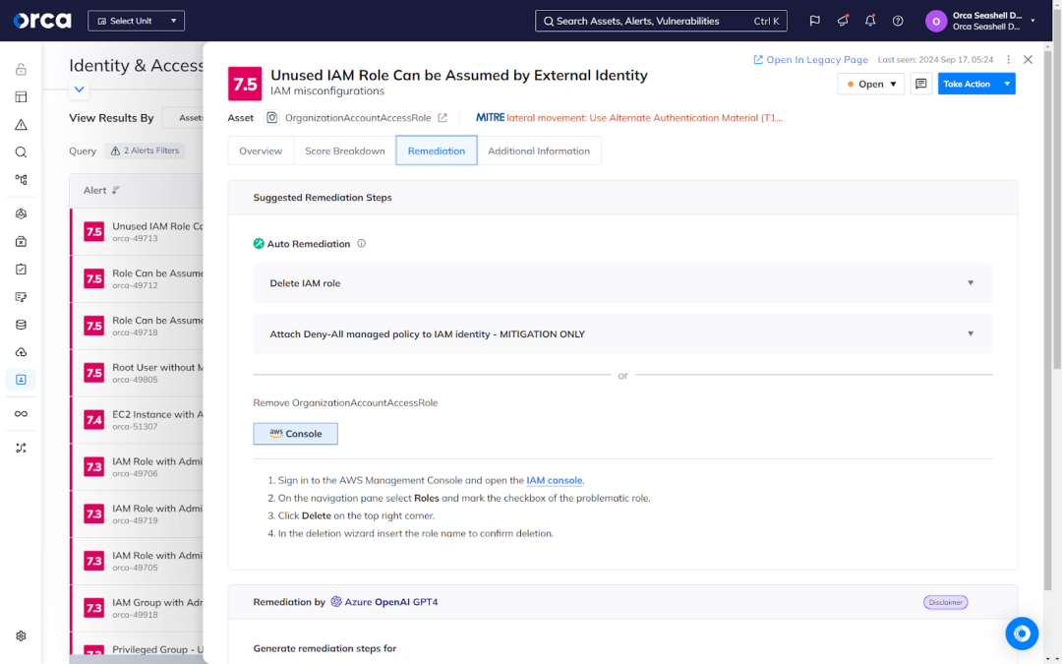The height and width of the screenshot is (664, 1062).
Task: Open the comments icon beside Open status
Action: 921,85
